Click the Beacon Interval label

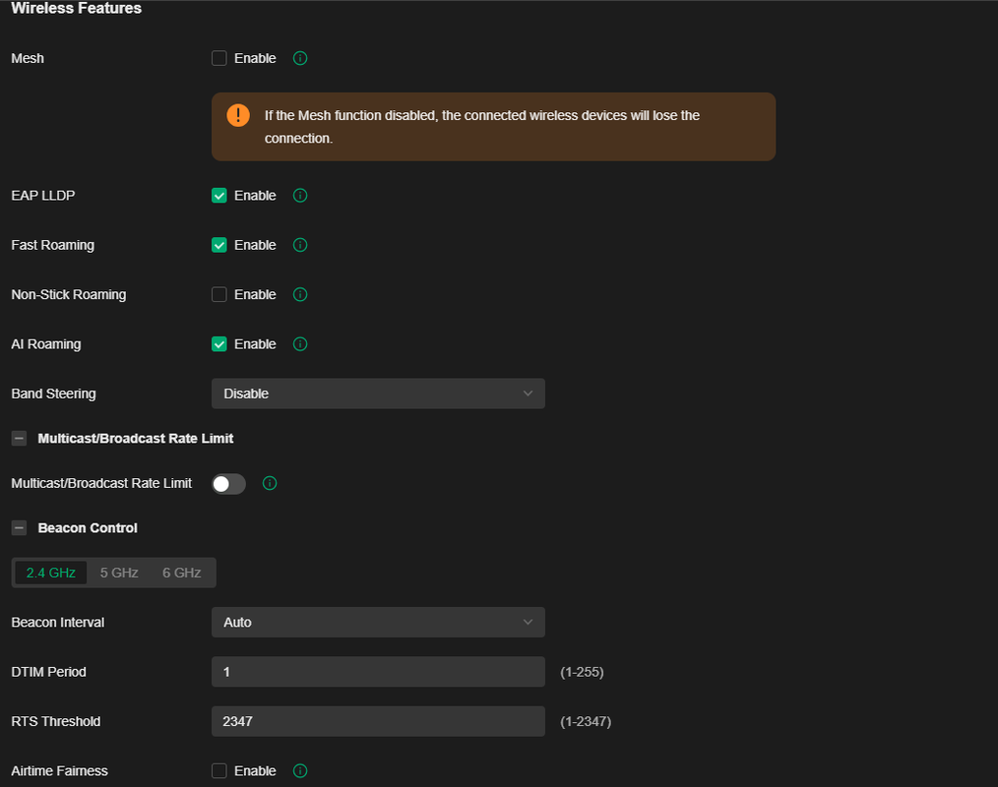pos(58,622)
